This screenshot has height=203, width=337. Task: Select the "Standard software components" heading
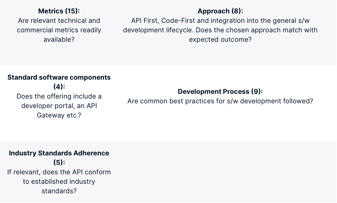(x=59, y=77)
